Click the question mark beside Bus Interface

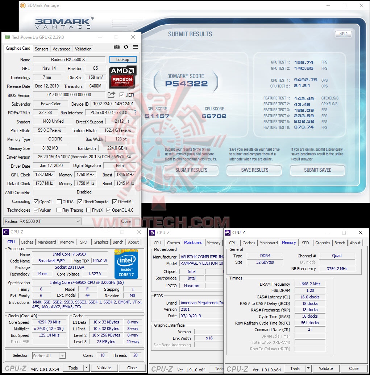click(134, 113)
